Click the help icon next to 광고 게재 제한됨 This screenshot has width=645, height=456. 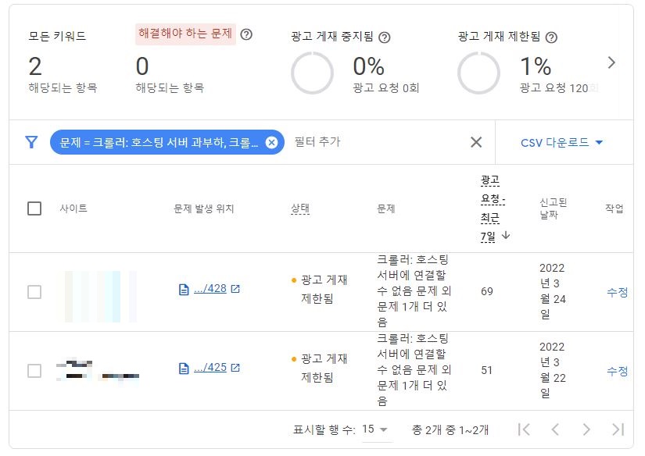click(553, 36)
